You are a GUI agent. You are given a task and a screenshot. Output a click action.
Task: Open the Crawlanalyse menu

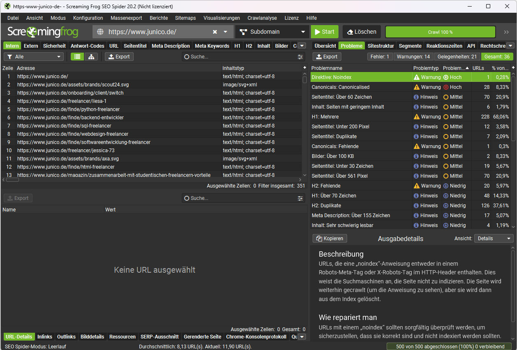pos(262,18)
